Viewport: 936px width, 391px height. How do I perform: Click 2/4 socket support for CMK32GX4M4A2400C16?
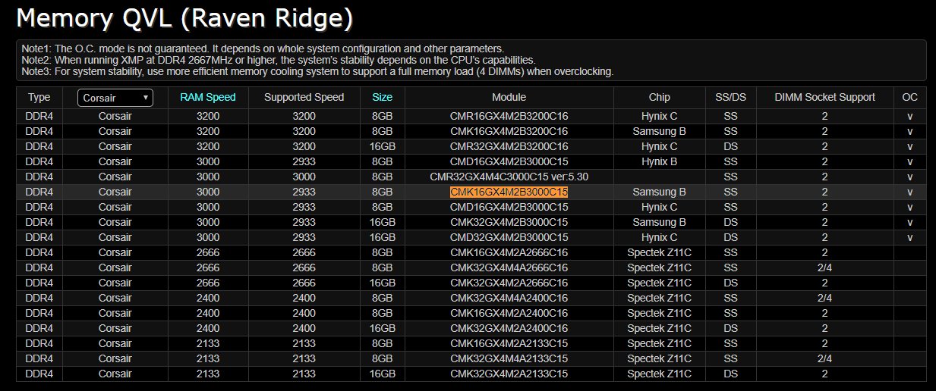coord(824,299)
